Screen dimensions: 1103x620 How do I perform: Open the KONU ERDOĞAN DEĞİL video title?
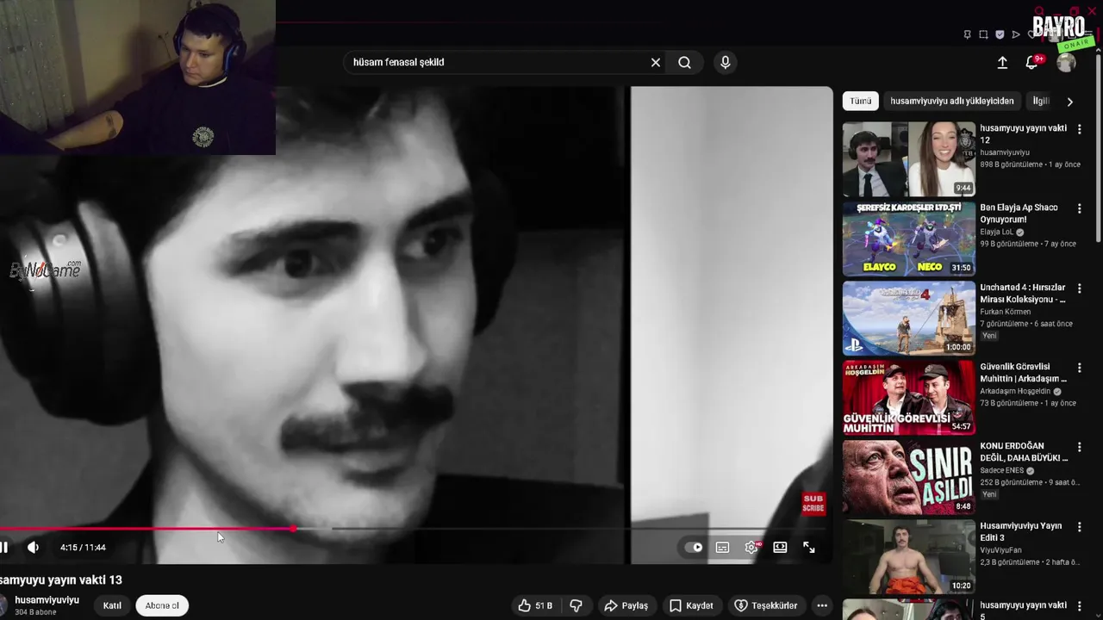click(1024, 452)
